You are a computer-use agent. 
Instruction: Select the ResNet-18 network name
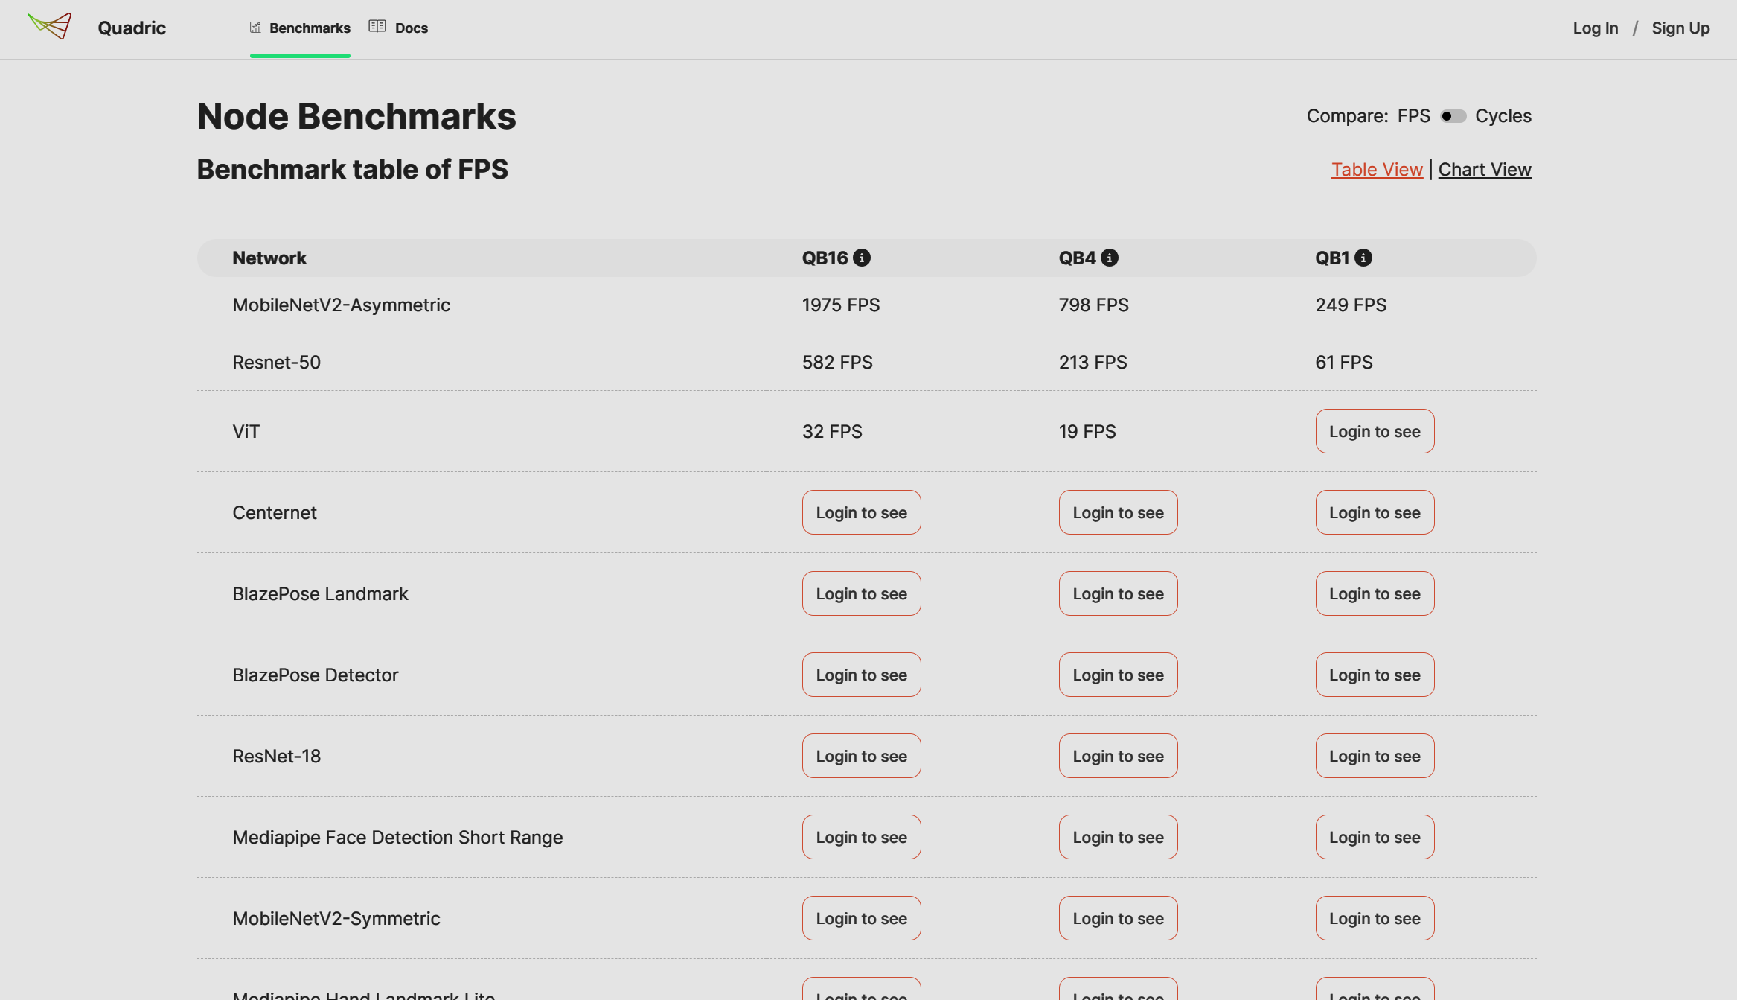pyautogui.click(x=276, y=757)
